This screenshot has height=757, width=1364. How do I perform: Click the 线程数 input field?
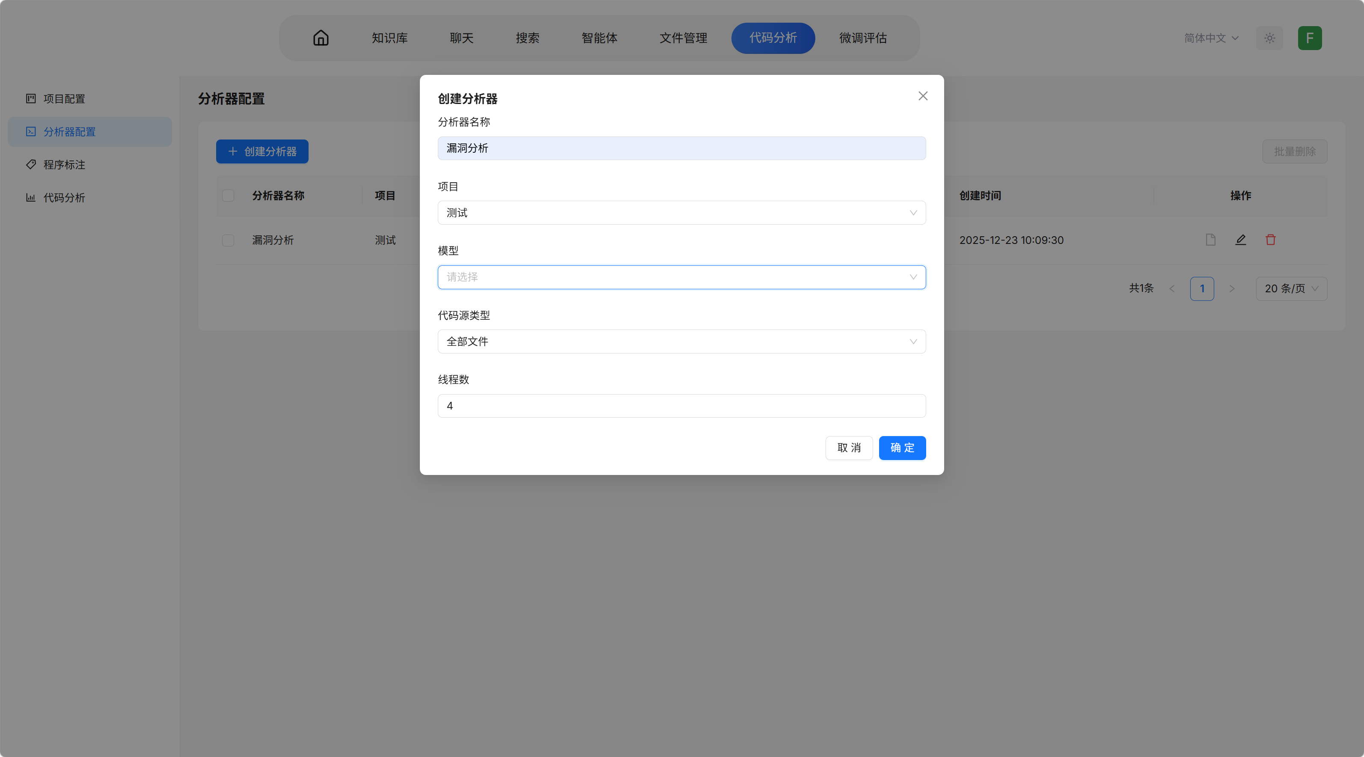click(x=681, y=406)
